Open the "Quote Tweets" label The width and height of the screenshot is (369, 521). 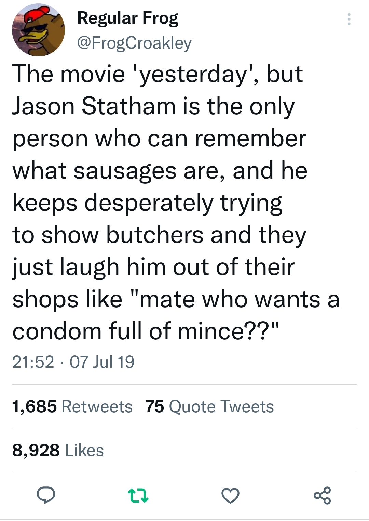coord(221,406)
